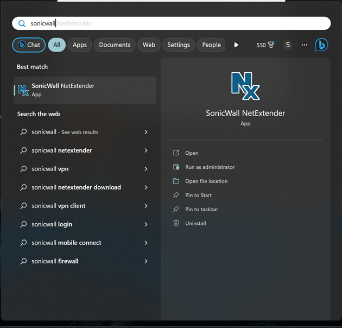Open the 'sonicwall netextender' web suggestion
The height and width of the screenshot is (328, 342).
pos(85,150)
